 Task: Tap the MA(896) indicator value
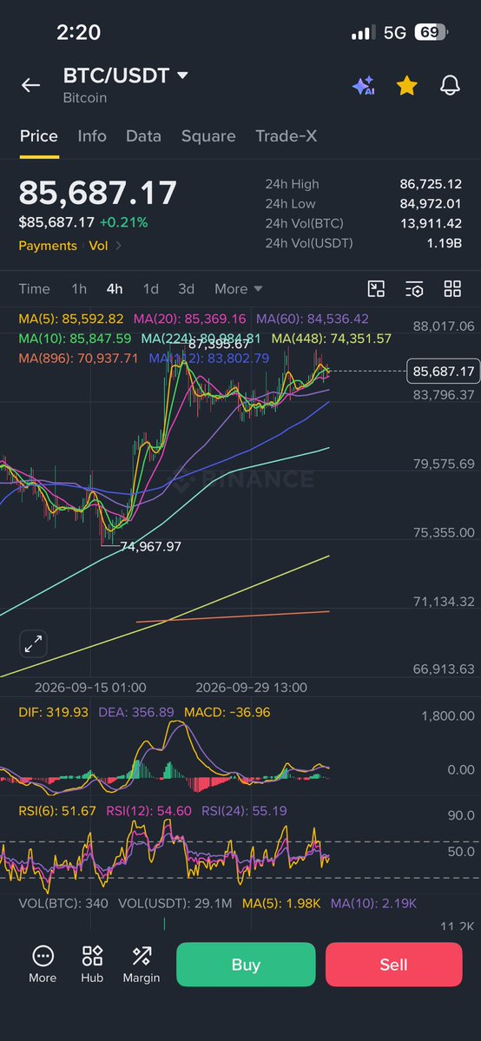(78, 359)
